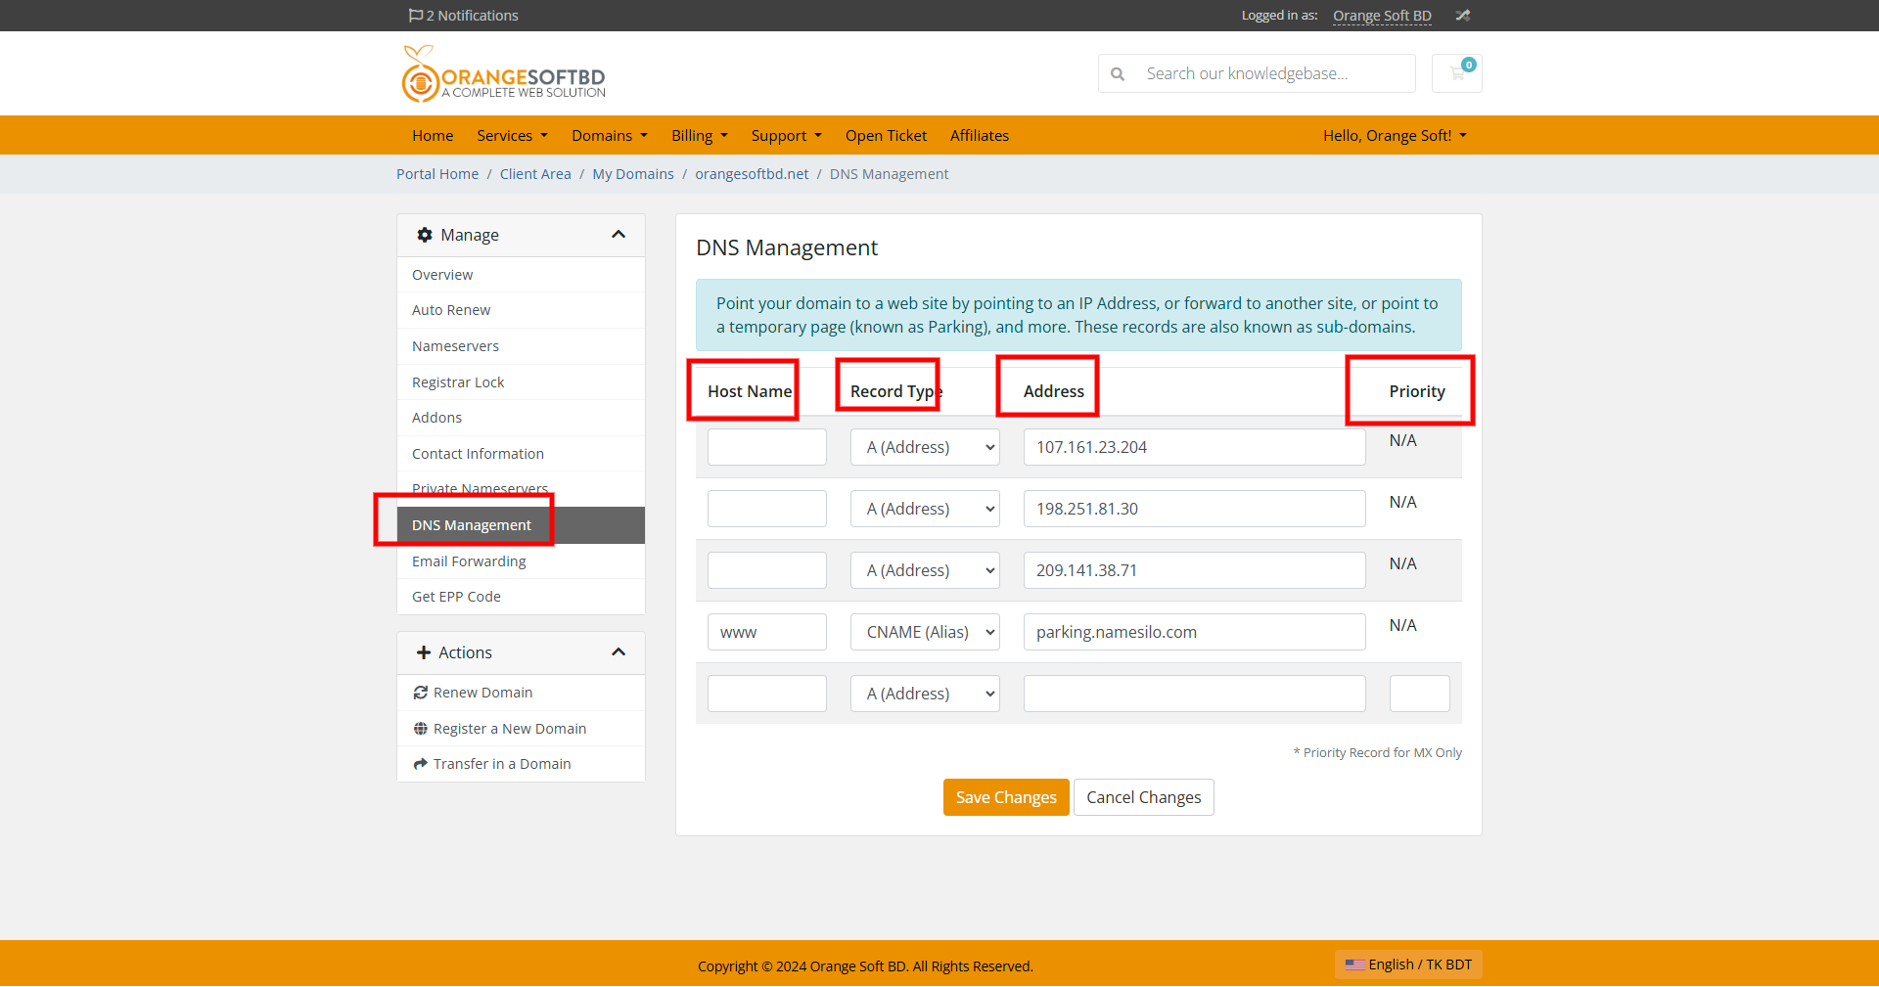Click the OrangeSoftBD logo

tap(502, 72)
